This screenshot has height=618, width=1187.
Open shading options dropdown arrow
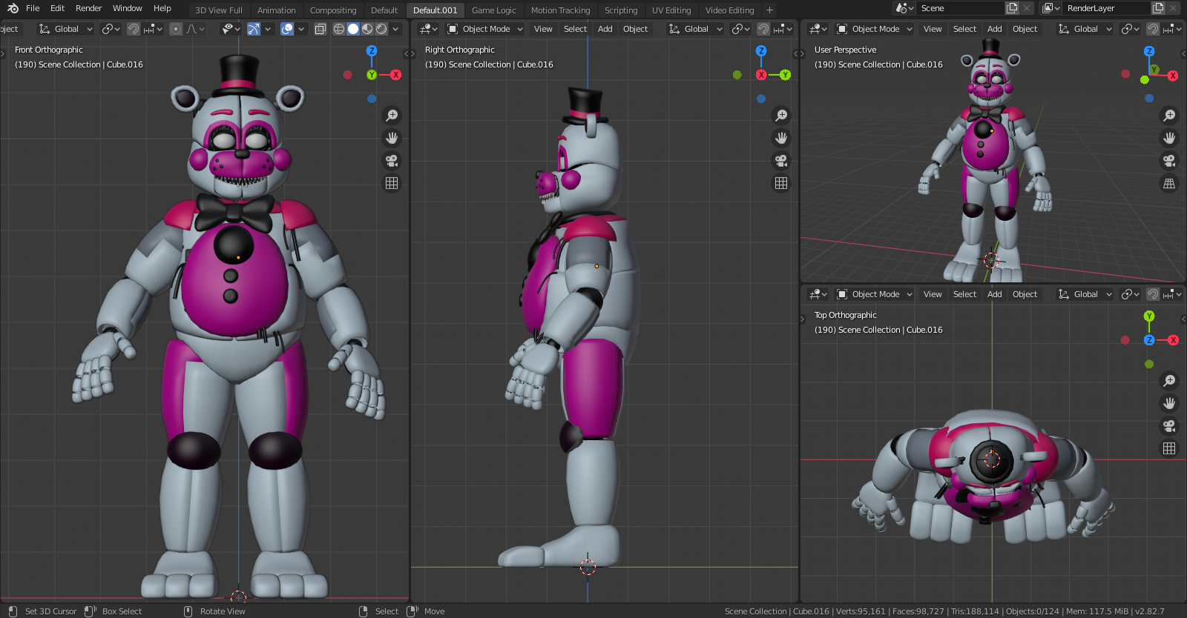(x=395, y=29)
